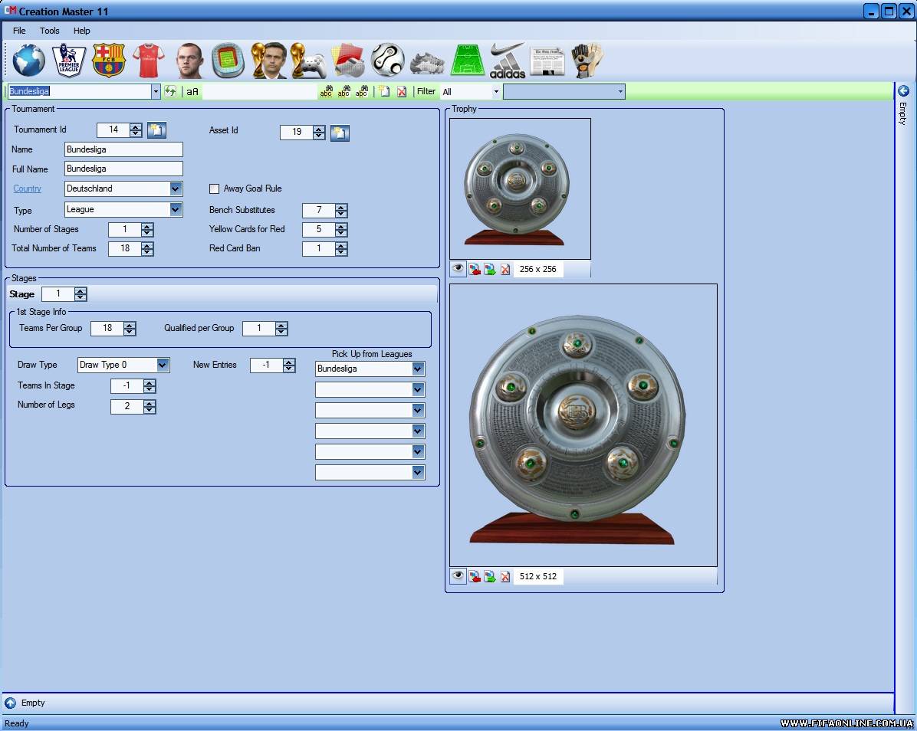
Task: Follow the Country link
Action: click(x=27, y=188)
